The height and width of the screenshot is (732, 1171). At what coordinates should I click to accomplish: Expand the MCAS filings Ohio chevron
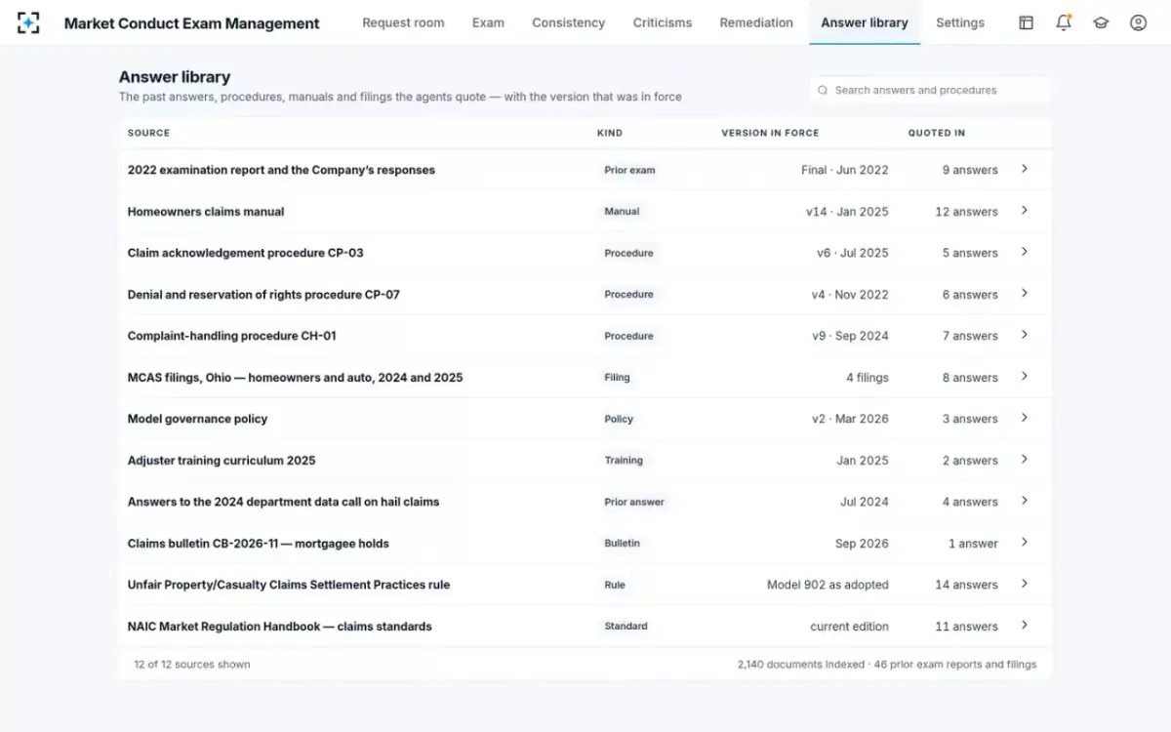[x=1025, y=377]
